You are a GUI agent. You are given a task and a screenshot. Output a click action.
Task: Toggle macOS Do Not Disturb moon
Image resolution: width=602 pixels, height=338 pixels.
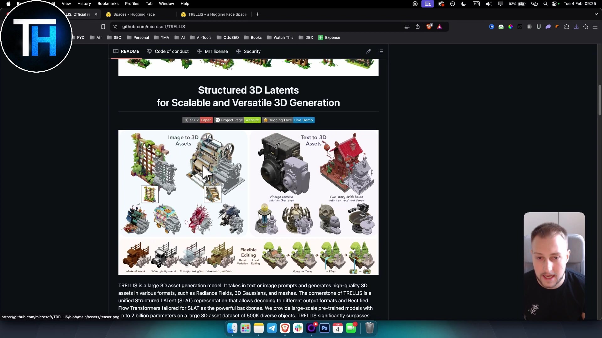click(463, 4)
